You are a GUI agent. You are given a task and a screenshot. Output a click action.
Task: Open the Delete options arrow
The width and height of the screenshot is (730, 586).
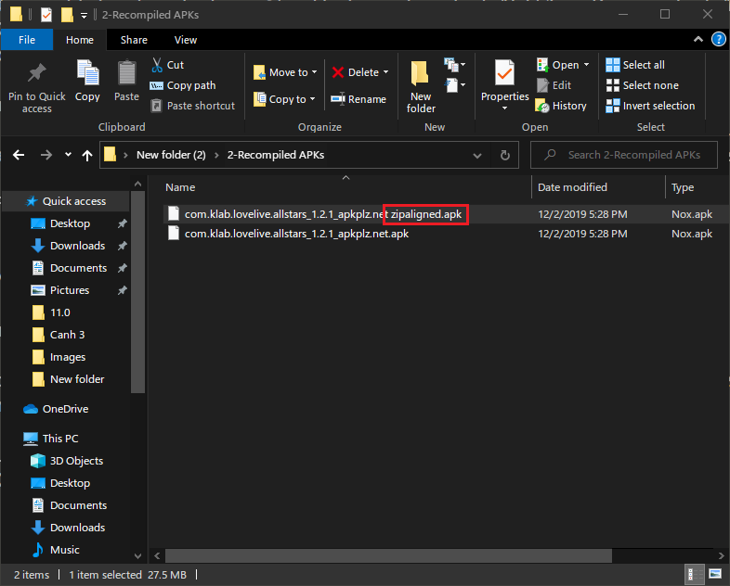386,72
